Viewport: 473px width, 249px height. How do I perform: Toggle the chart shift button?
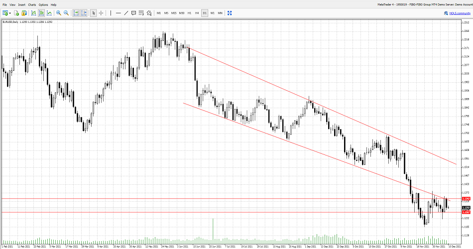(x=84, y=13)
